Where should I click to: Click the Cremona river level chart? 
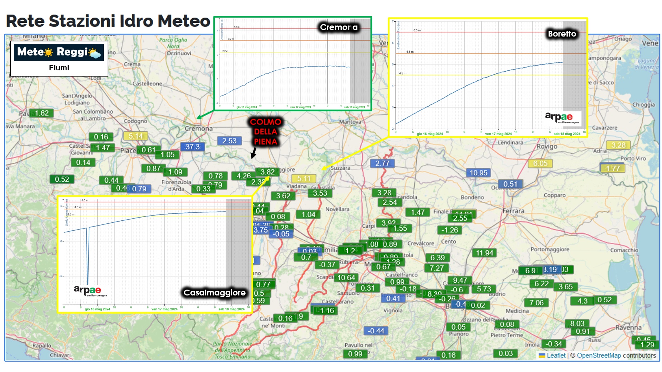[x=293, y=63]
